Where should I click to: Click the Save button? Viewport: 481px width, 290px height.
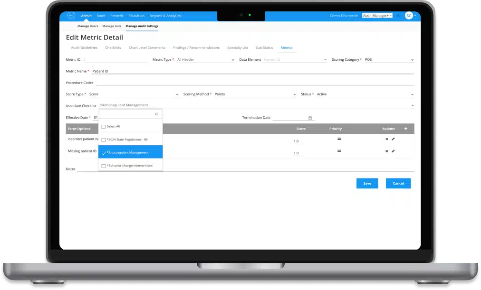pyautogui.click(x=367, y=183)
